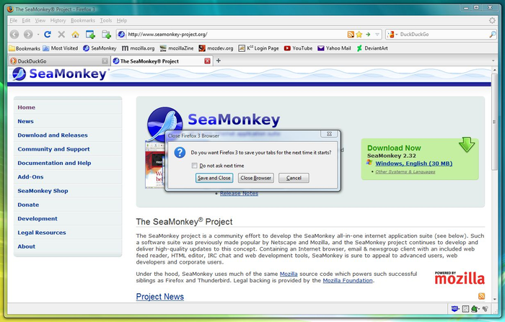Click the blue shield status bar icon
This screenshot has width=505, height=322.
(454, 309)
